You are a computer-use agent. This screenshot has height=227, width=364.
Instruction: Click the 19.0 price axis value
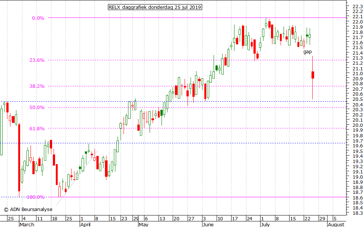point(358,177)
